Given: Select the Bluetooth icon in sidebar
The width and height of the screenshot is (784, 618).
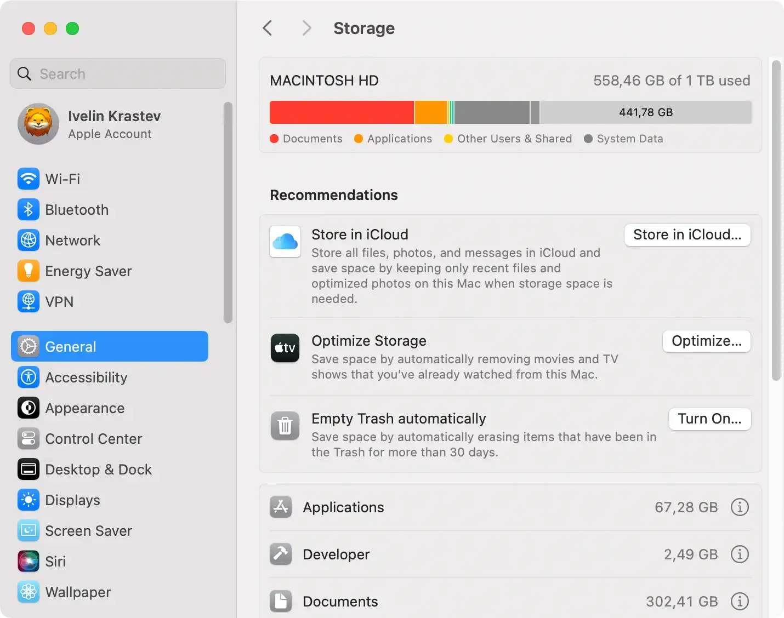Looking at the screenshot, I should (29, 209).
